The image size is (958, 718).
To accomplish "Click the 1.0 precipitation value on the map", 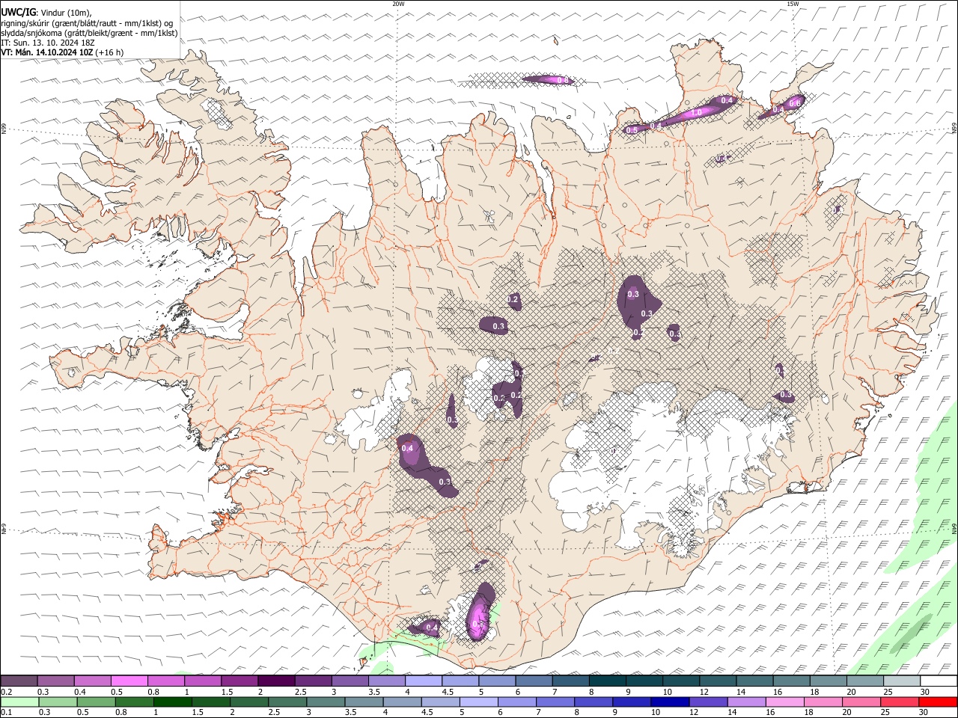I will coord(696,113).
